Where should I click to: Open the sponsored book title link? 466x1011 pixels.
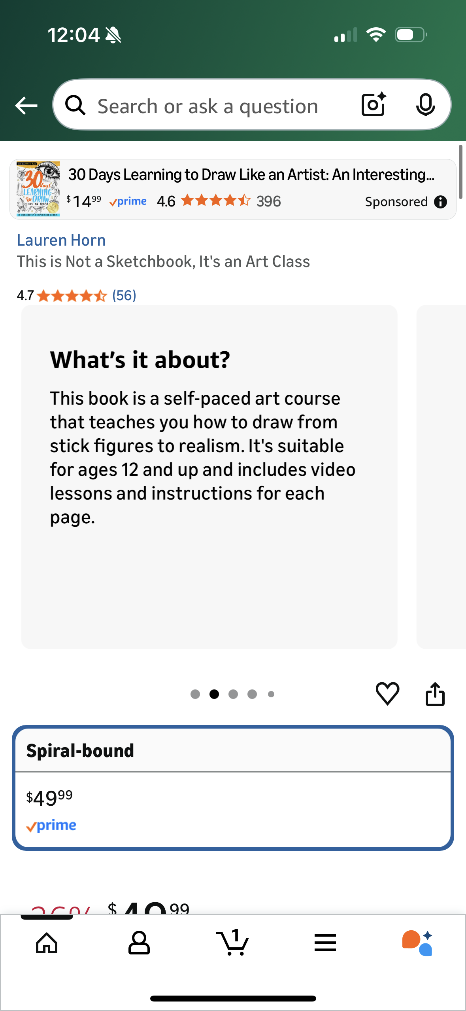pos(251,174)
